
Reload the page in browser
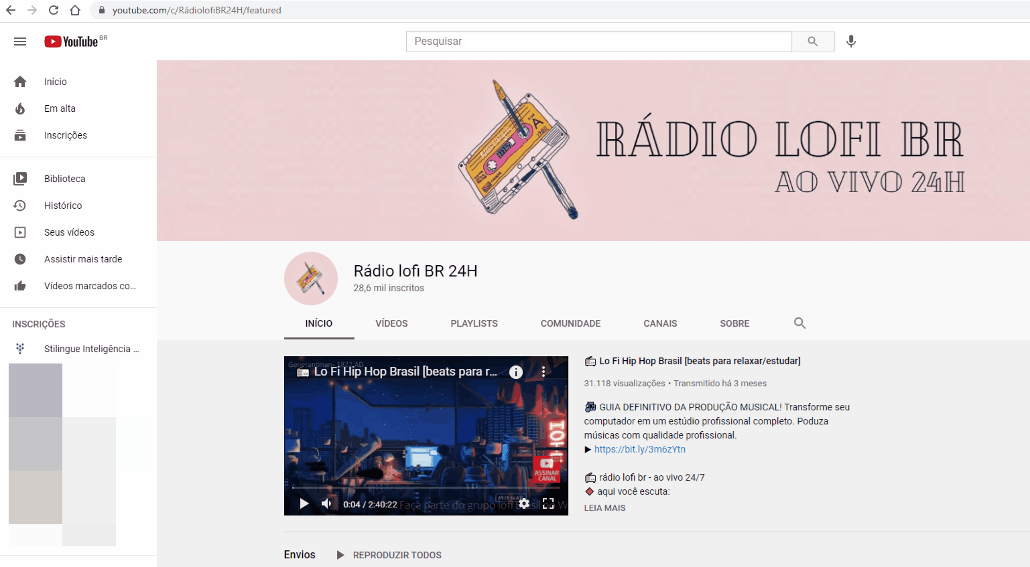(x=54, y=10)
